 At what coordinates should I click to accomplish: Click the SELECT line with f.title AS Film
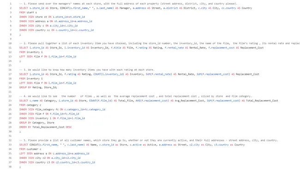(141, 48)
